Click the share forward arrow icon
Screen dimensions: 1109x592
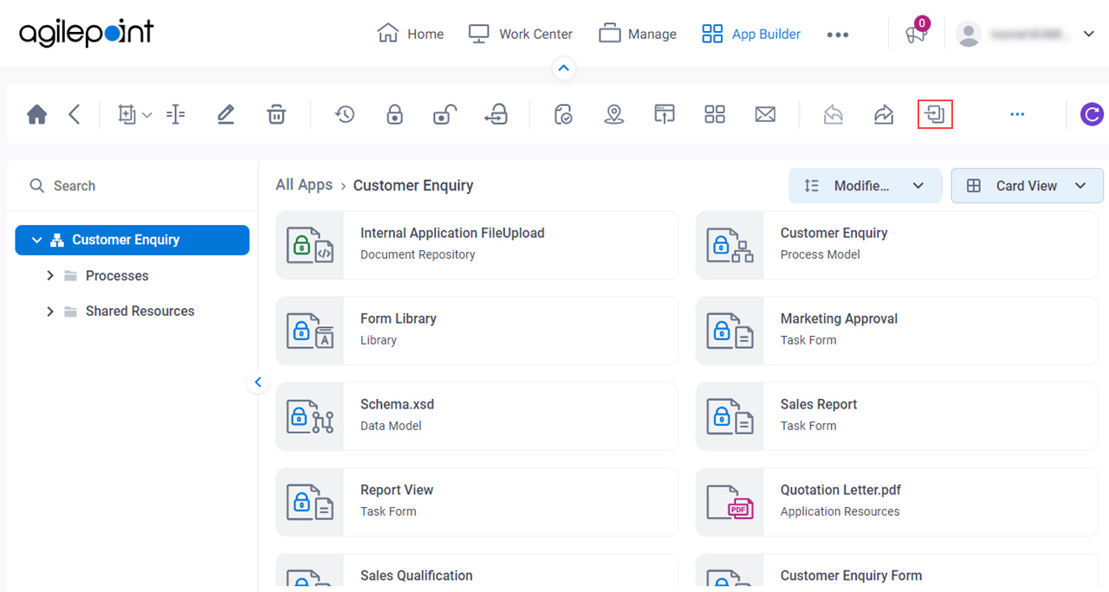(884, 114)
